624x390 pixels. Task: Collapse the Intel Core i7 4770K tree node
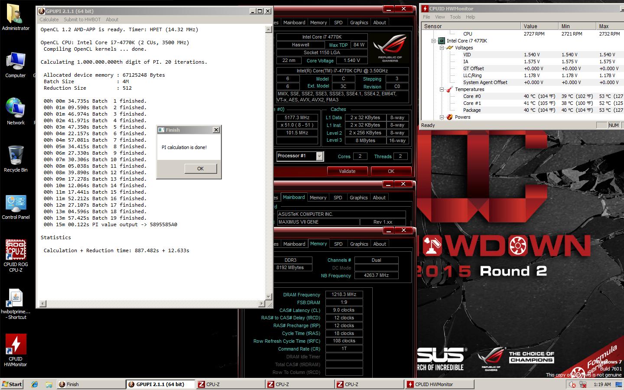tap(433, 41)
